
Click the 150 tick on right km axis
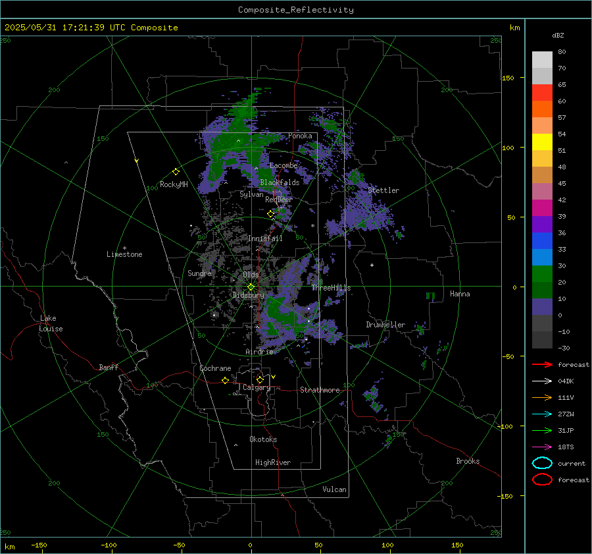tap(508, 78)
